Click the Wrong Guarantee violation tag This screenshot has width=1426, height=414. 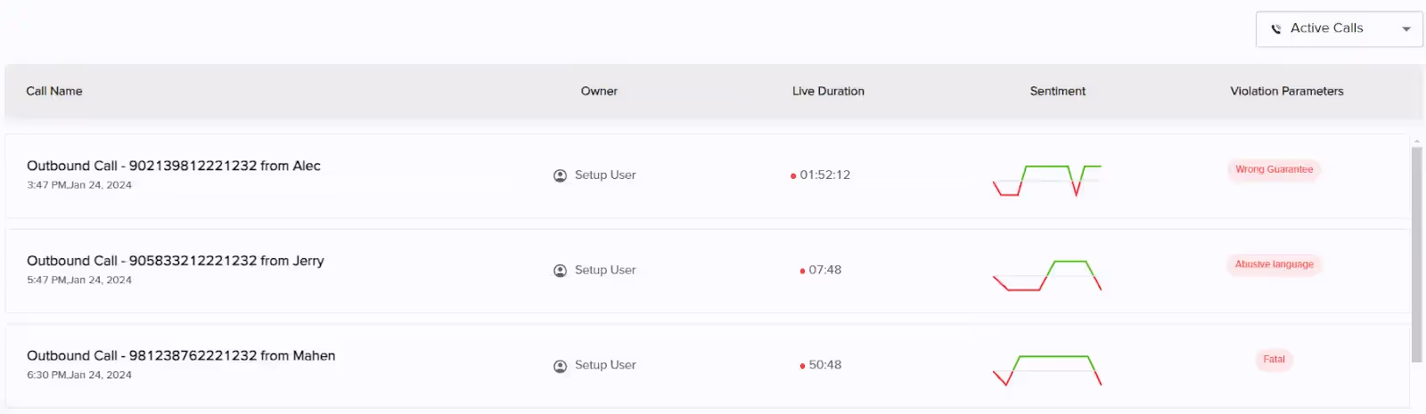coord(1274,169)
